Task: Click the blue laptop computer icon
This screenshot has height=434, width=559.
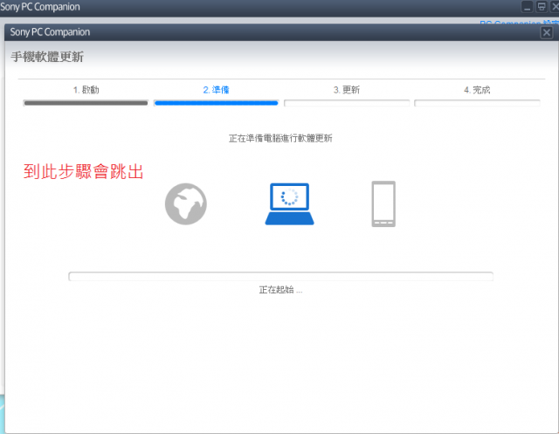Action: (x=289, y=203)
